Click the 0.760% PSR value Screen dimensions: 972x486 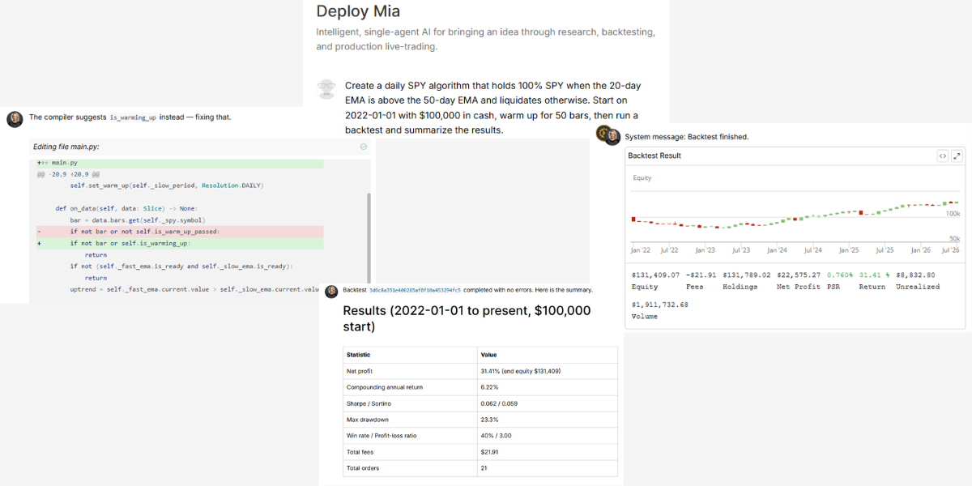(840, 275)
